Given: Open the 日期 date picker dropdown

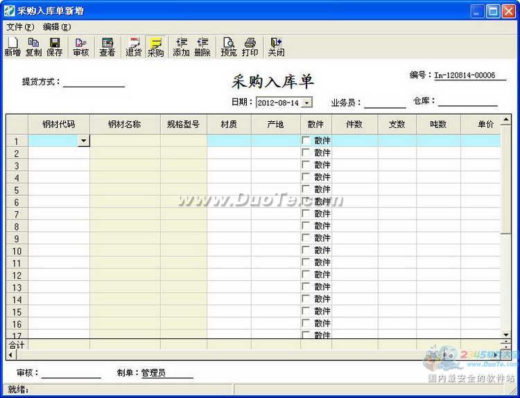Looking at the screenshot, I should tap(307, 102).
